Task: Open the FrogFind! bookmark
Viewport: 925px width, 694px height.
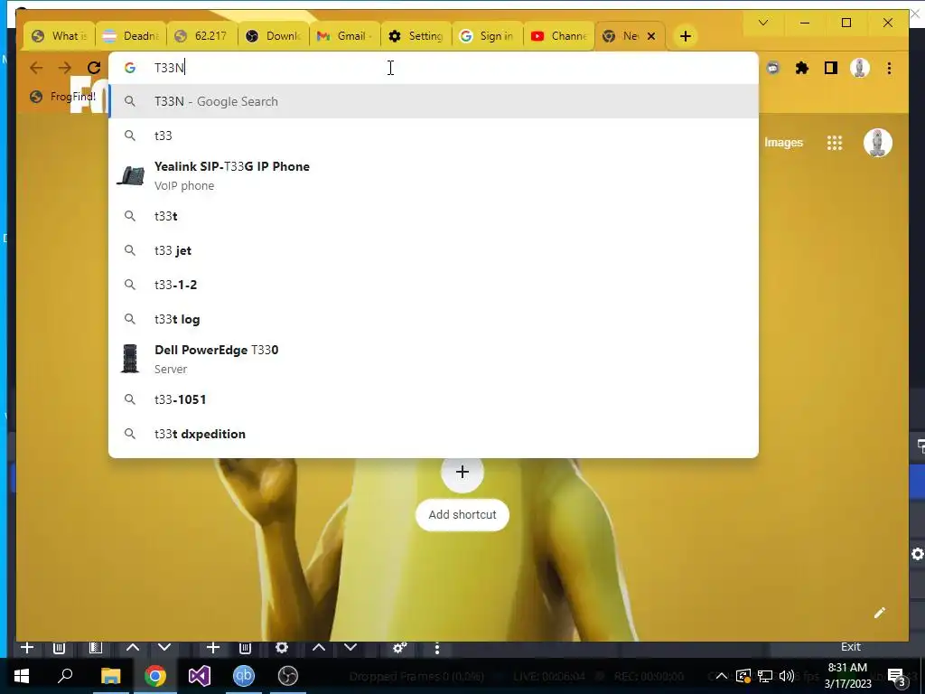Action: coord(63,97)
